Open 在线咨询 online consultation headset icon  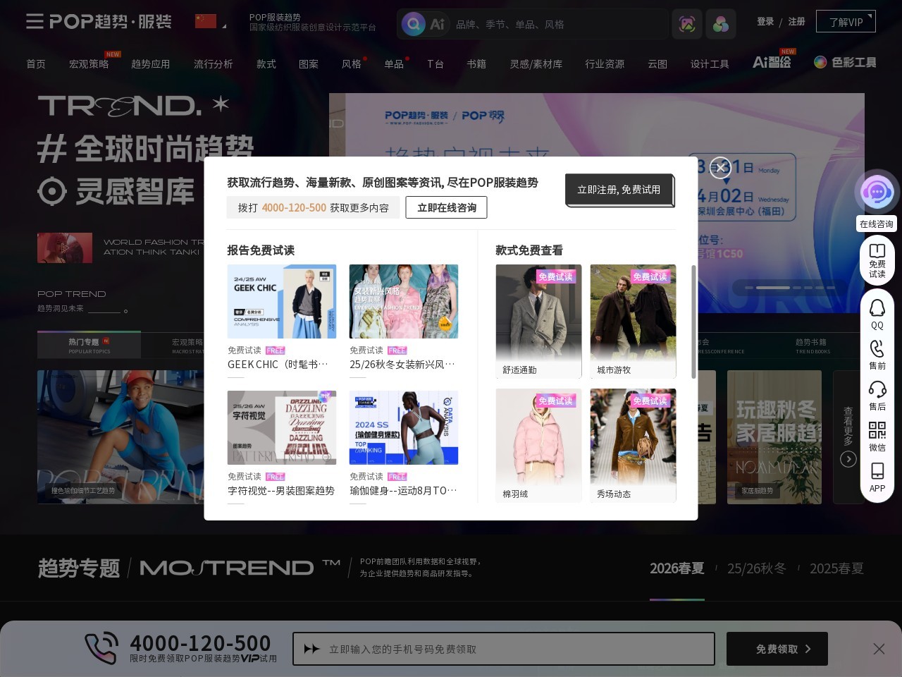[x=877, y=191]
